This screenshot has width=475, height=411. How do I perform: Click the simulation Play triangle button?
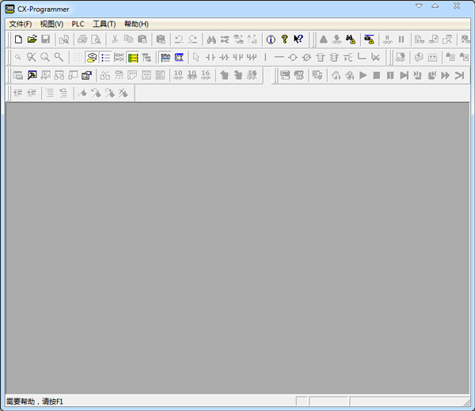point(363,75)
